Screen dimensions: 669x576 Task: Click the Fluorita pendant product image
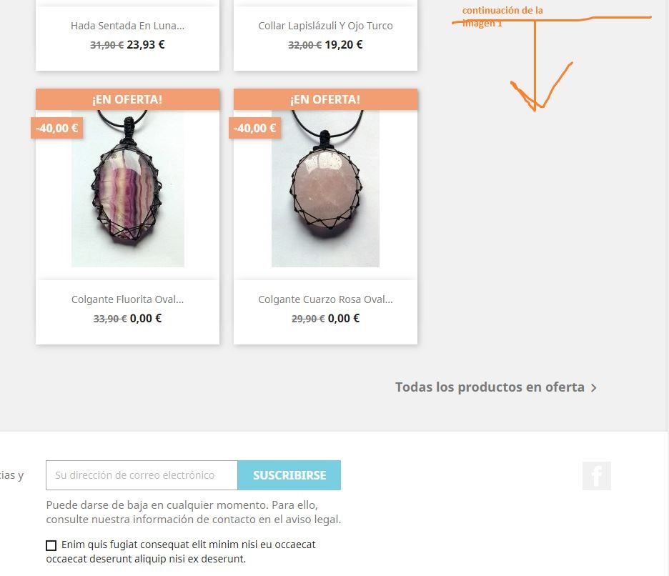[128, 189]
